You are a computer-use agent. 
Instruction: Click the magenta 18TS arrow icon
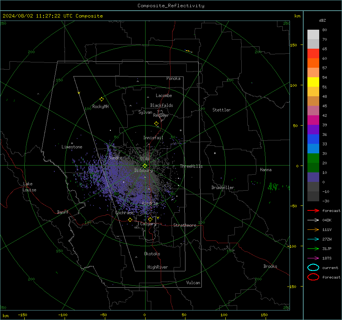coord(313,258)
